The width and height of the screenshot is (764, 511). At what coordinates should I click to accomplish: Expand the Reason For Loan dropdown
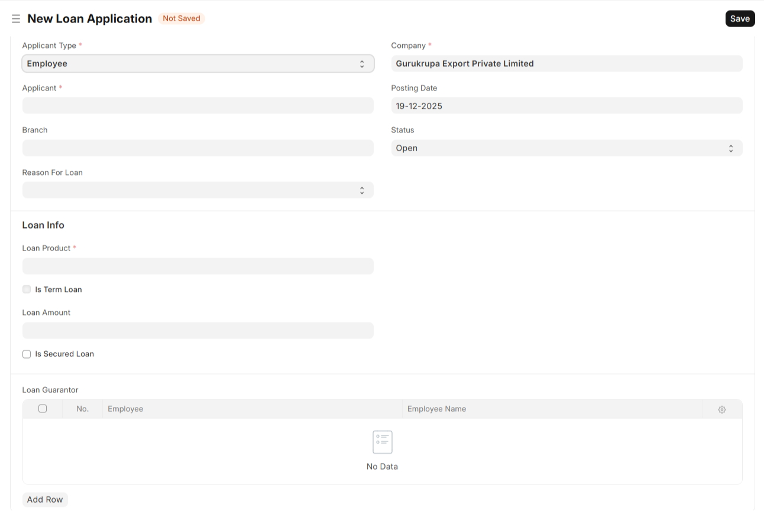pyautogui.click(x=198, y=190)
